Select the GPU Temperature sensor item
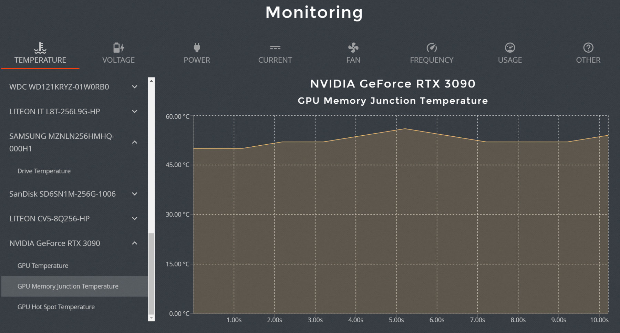 click(x=43, y=266)
